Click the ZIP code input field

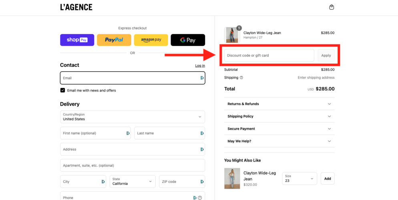182,182
